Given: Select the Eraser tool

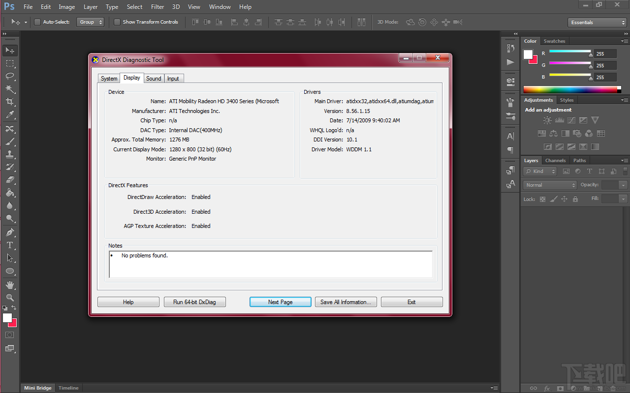Looking at the screenshot, I should [x=10, y=179].
